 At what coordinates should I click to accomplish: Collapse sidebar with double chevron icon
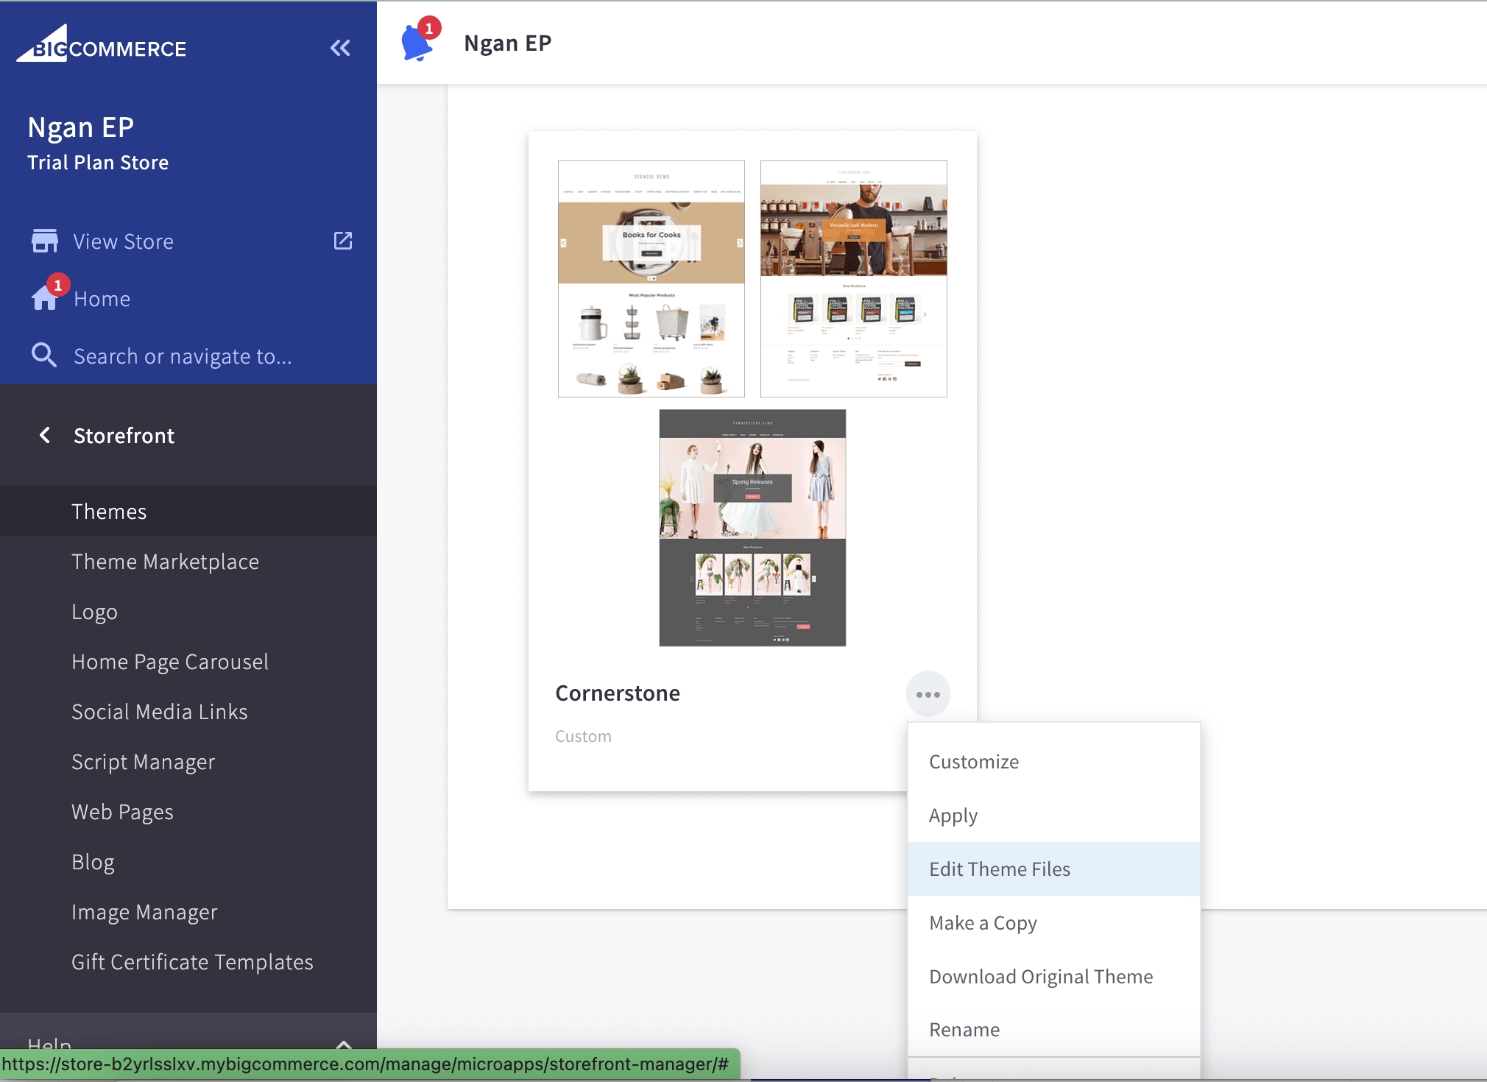tap(339, 49)
